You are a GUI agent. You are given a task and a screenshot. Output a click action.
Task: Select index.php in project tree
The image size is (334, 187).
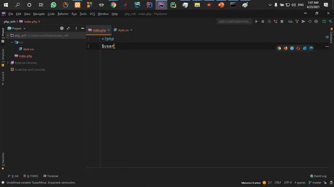point(26,56)
